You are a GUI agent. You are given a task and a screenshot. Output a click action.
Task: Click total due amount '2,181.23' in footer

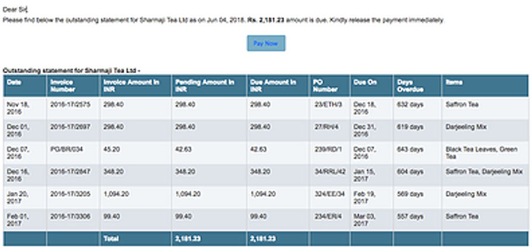tap(263, 239)
